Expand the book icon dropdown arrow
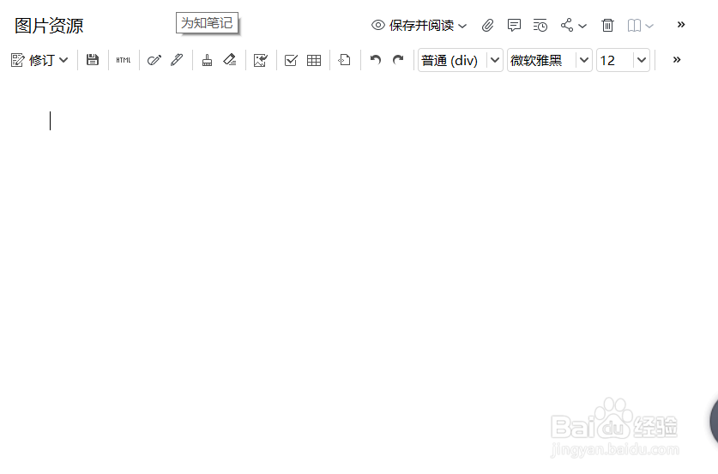Screen dimensions: 718x474 click(x=649, y=26)
